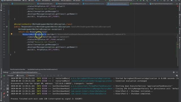Click the highlighted ResourceNotFoundDetails text on line 32
Viewport: 181px width, 102px height.
(35, 34)
